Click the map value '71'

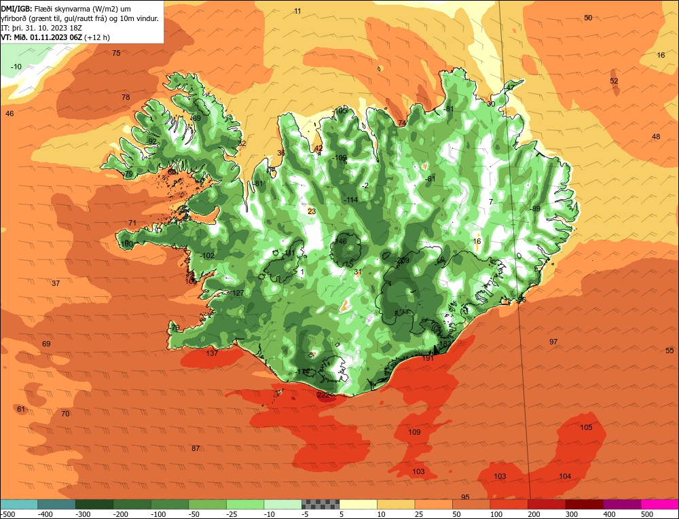coord(132,223)
